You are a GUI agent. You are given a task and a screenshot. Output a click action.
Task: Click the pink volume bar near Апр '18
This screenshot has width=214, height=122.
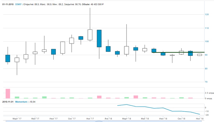pos(136,97)
